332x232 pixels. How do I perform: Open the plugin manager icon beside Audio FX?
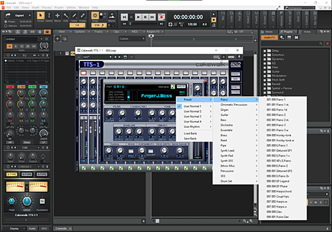point(282,37)
